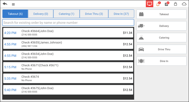Open the orders list icon showing 27
This screenshot has width=189, height=102.
click(167, 4)
